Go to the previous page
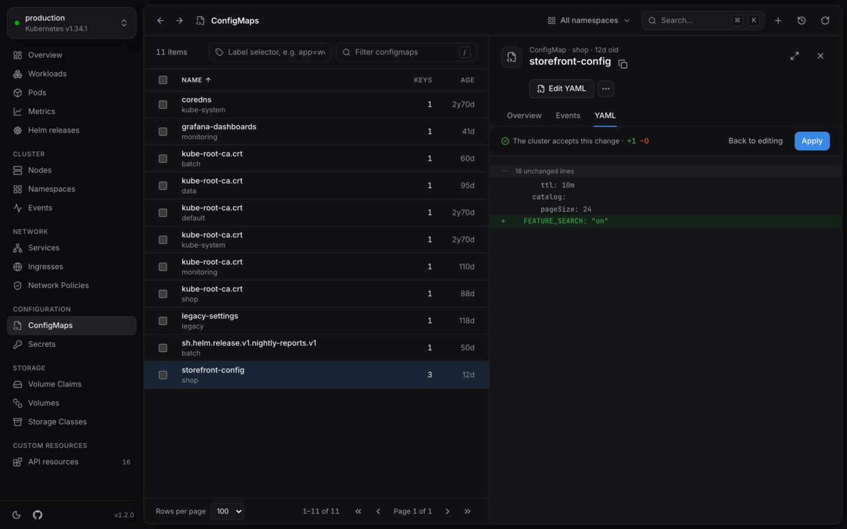This screenshot has width=847, height=529. [x=378, y=511]
